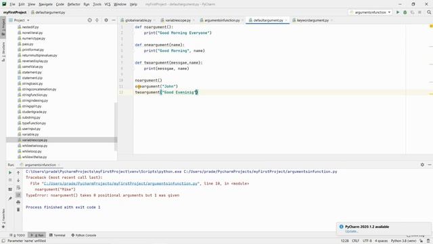Switch to globalvariable.py editor tab

click(138, 20)
